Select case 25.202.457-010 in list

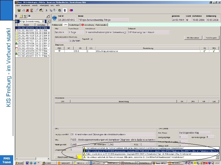pos(33,33)
